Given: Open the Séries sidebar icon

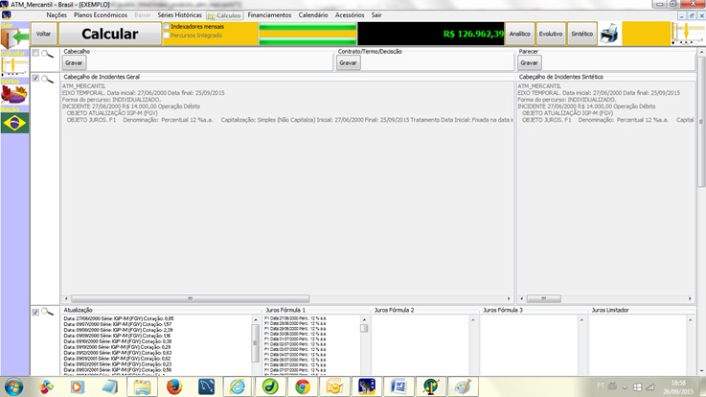Looking at the screenshot, I should coord(15,94).
